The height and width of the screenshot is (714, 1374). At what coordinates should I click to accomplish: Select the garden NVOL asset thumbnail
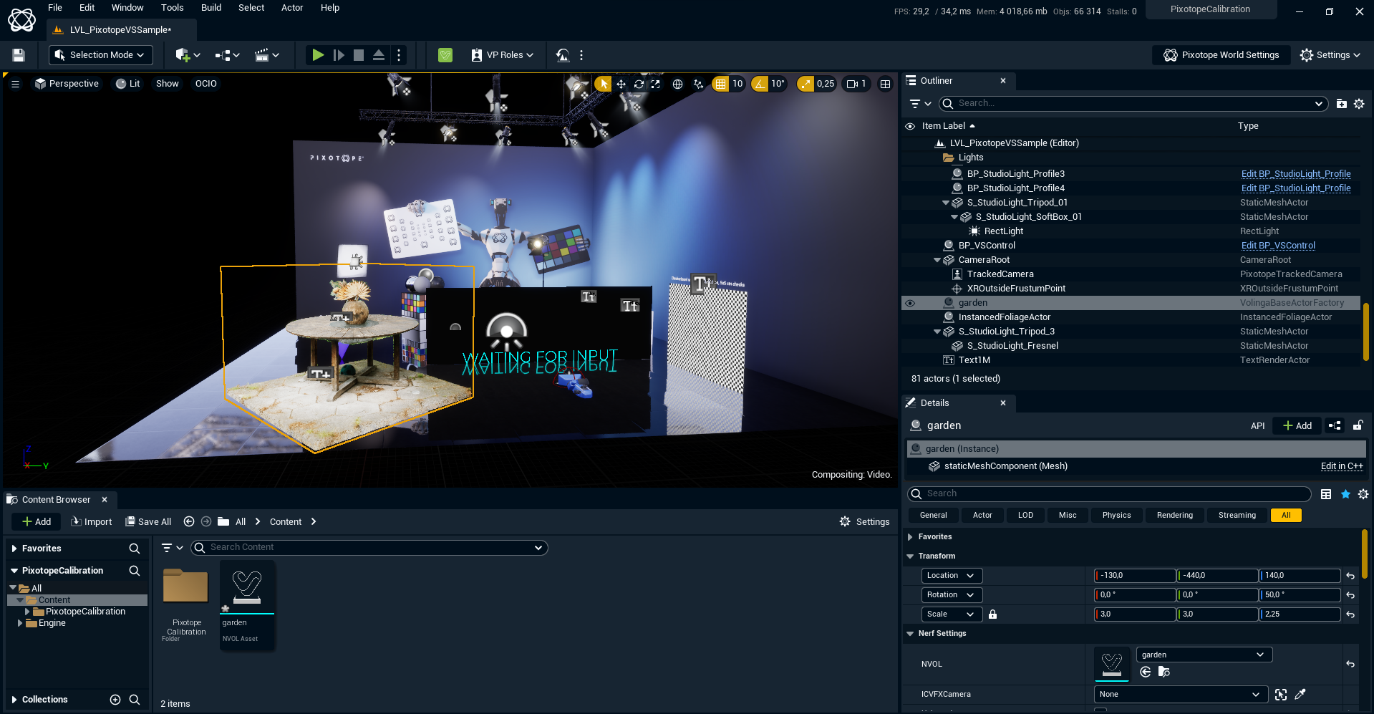(x=247, y=587)
